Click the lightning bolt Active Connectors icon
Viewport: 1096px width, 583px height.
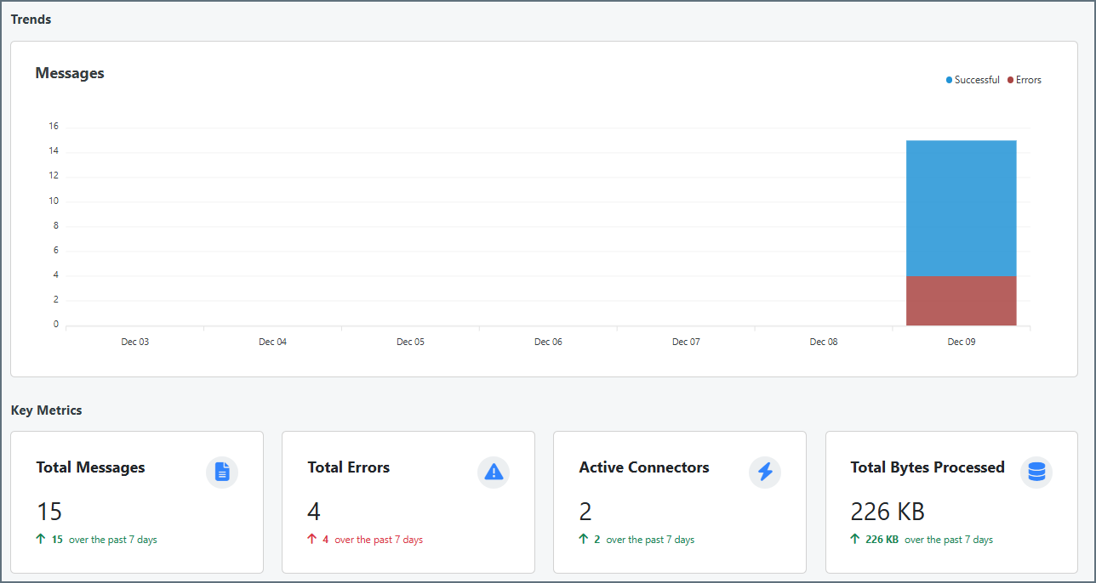pyautogui.click(x=765, y=473)
